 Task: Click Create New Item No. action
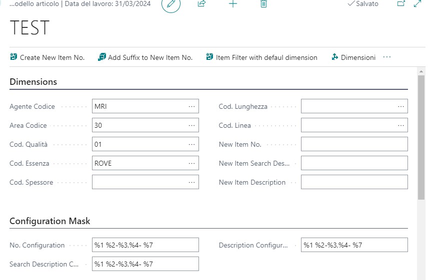click(x=47, y=57)
